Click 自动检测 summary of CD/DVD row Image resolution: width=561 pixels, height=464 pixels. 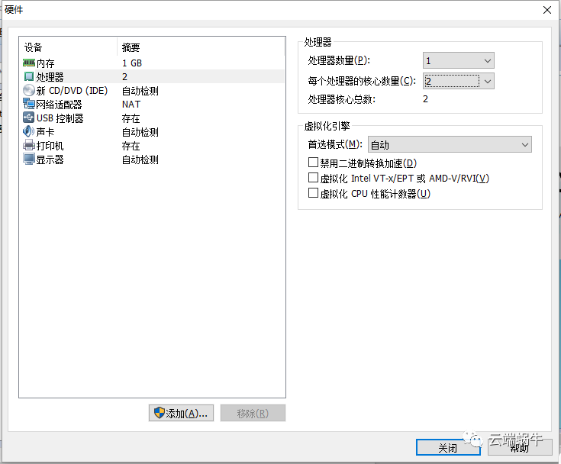pyautogui.click(x=140, y=91)
